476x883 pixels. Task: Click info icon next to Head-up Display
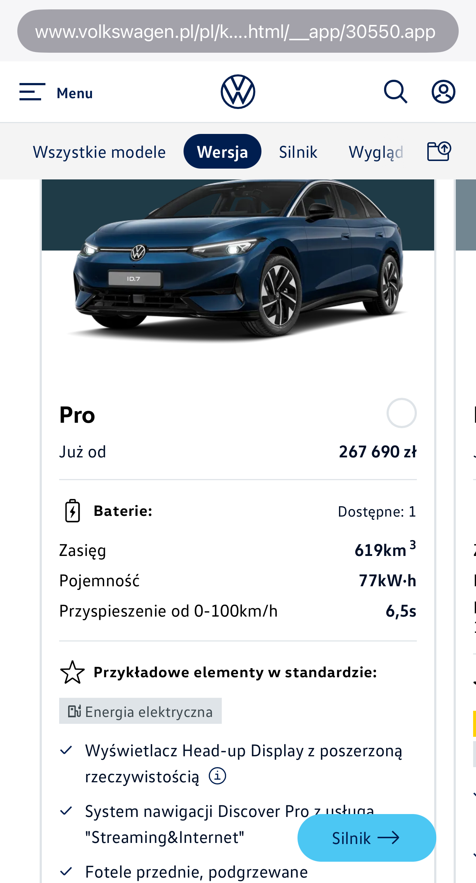(x=217, y=776)
